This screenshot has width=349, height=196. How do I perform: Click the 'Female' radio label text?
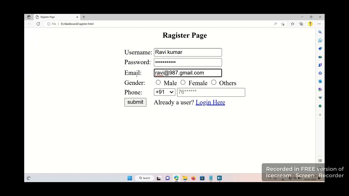coord(198,83)
